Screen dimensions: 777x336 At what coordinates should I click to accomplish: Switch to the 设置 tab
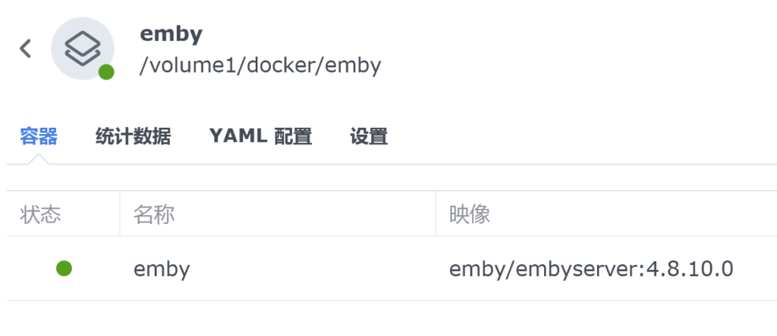click(x=369, y=136)
